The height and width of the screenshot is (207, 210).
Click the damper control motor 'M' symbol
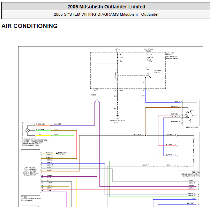[27, 130]
